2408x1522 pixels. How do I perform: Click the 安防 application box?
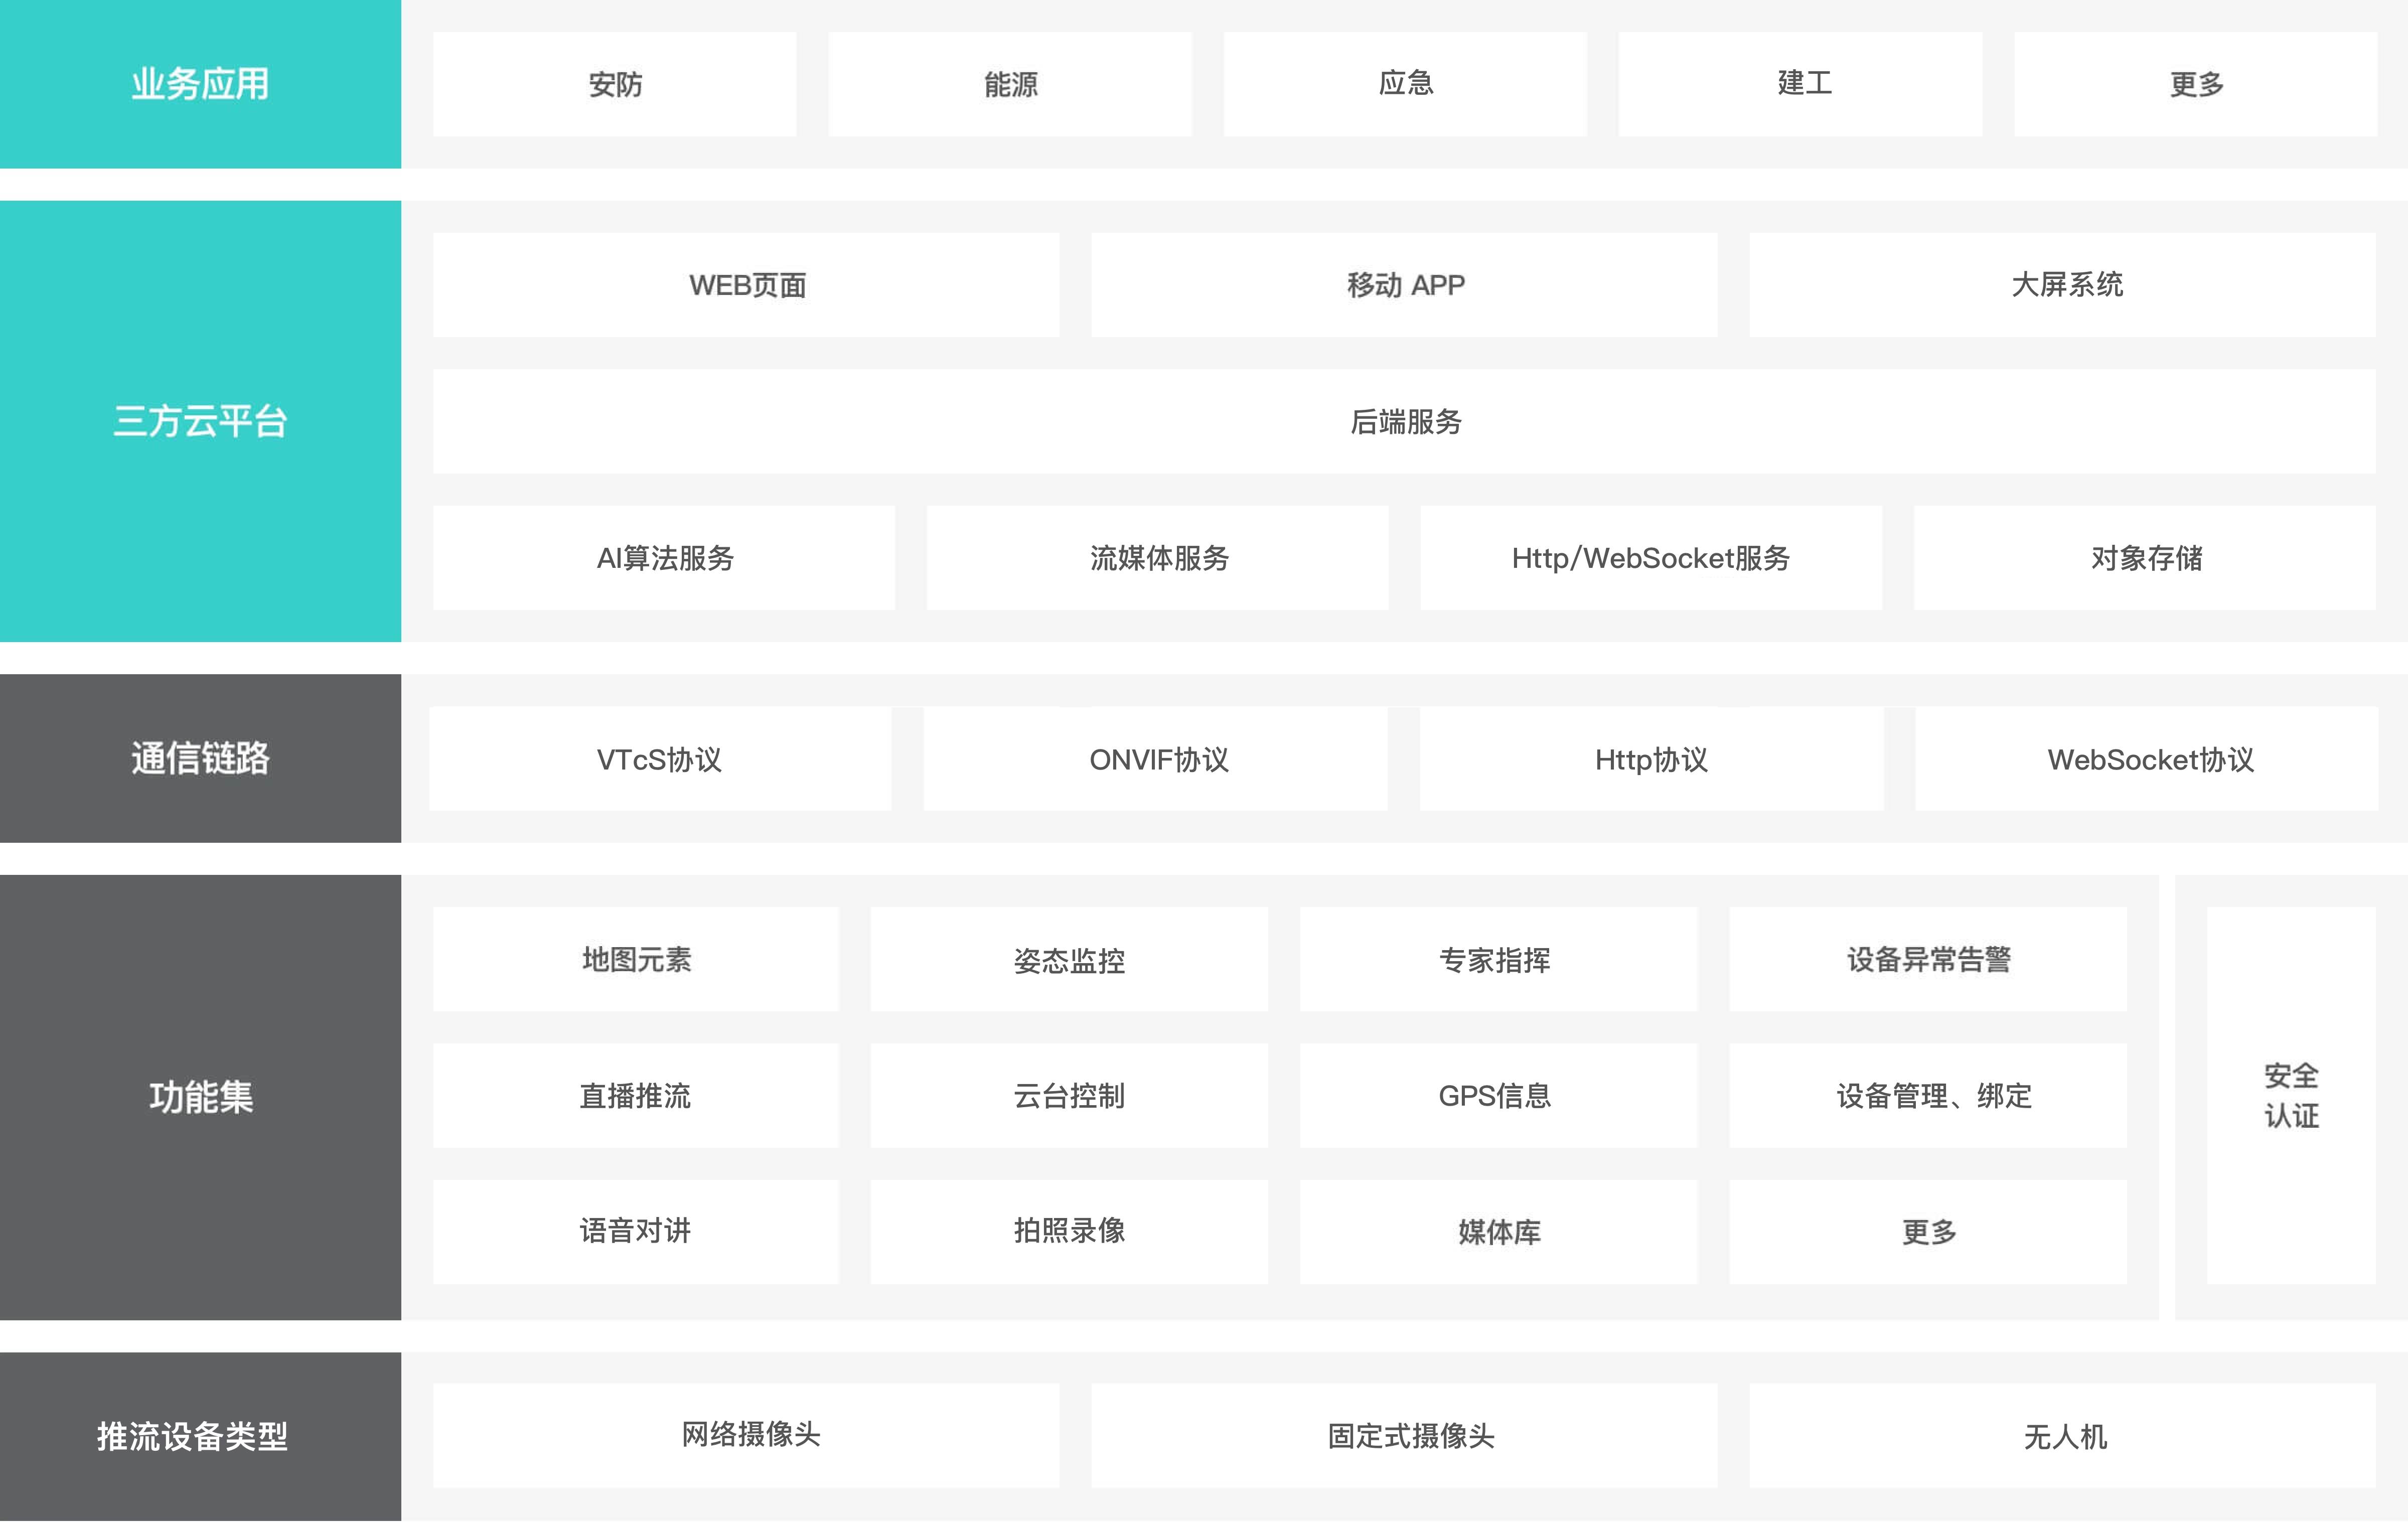[614, 84]
